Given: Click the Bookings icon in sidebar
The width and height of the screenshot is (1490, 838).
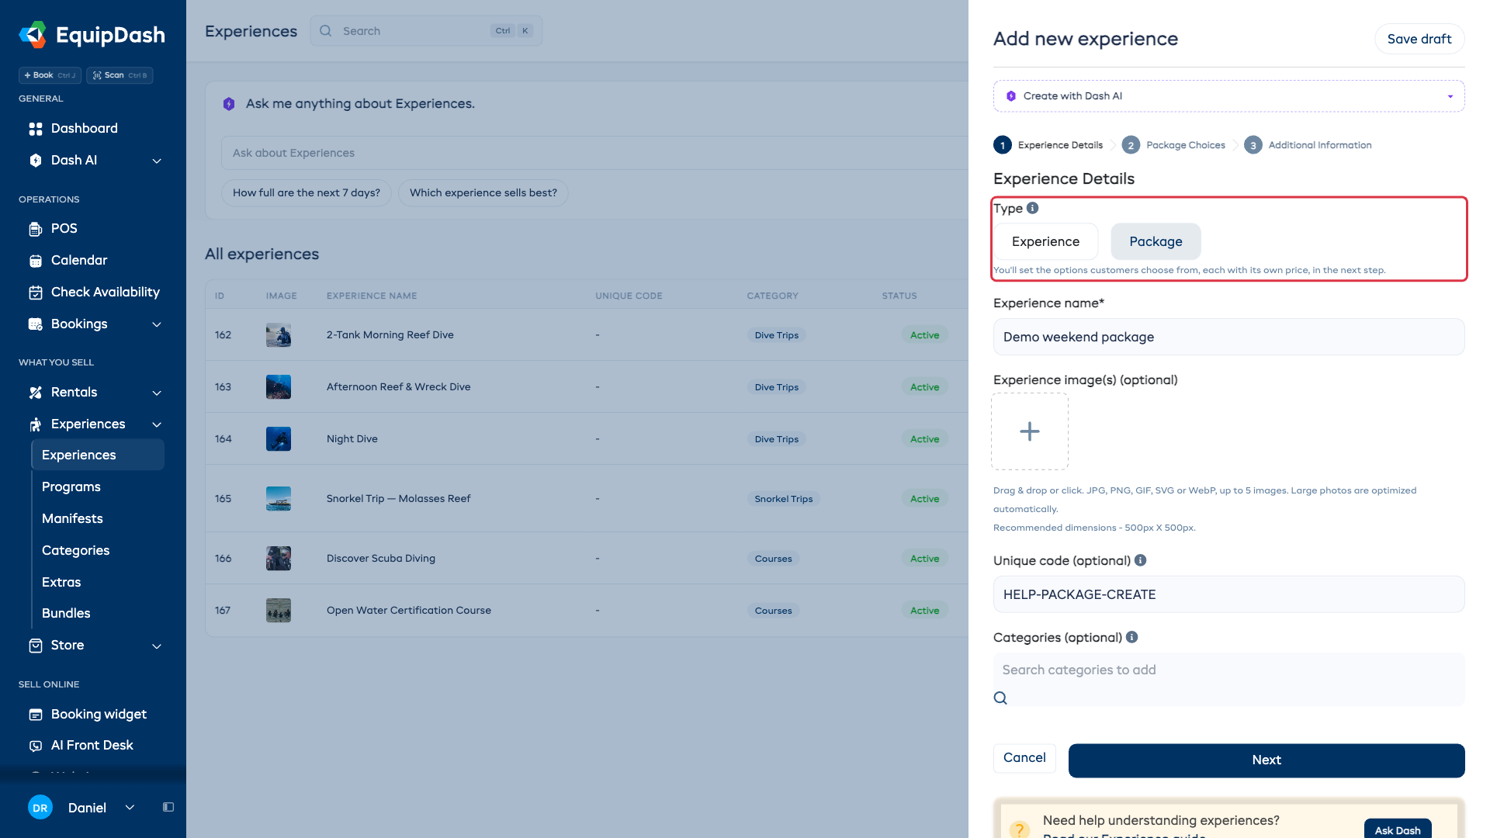Looking at the screenshot, I should pyautogui.click(x=36, y=324).
